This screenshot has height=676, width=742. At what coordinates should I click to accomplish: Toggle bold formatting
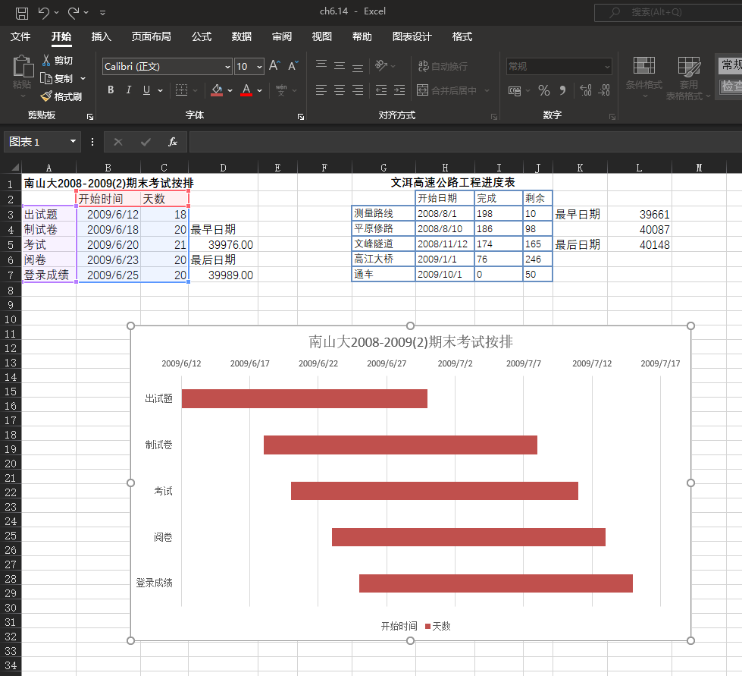(111, 90)
